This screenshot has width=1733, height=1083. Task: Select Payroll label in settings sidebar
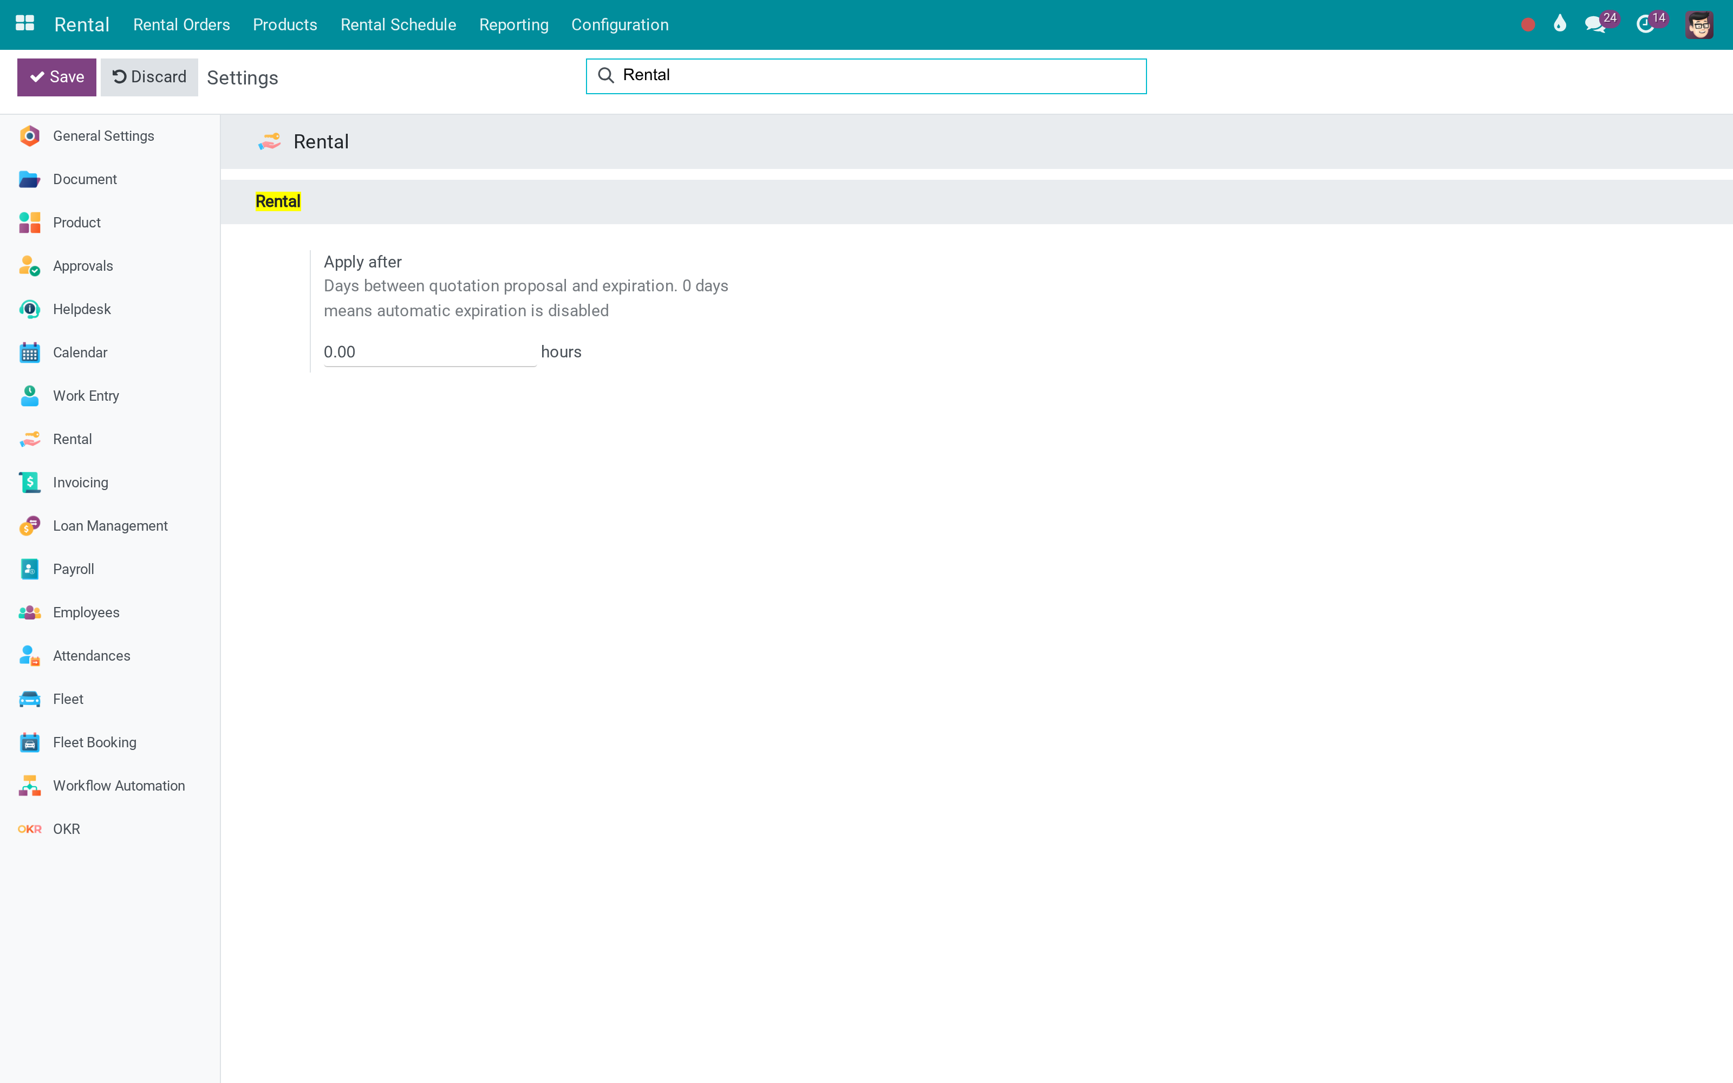point(74,570)
